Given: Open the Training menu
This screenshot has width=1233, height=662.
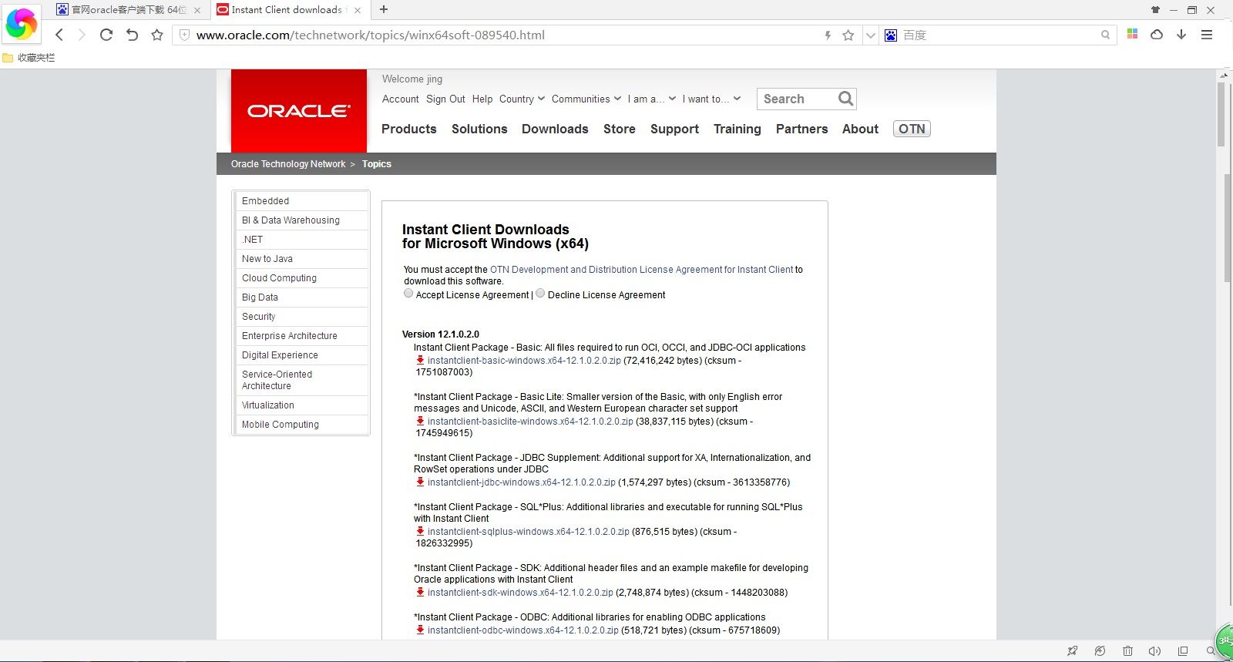Looking at the screenshot, I should coord(737,129).
